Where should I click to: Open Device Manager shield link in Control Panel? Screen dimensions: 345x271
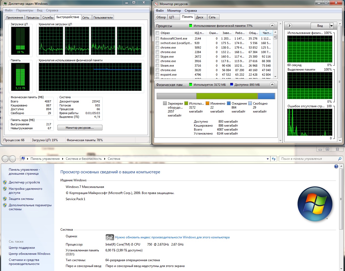(x=24, y=182)
